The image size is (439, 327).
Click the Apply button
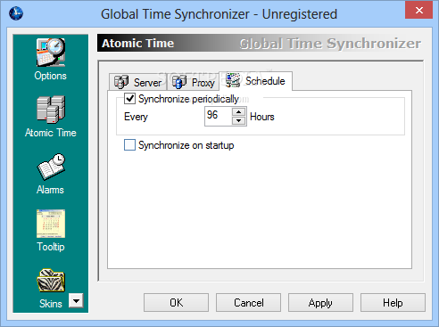(x=320, y=303)
